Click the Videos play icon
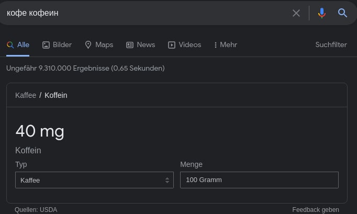357x214 pixels. pyautogui.click(x=172, y=45)
